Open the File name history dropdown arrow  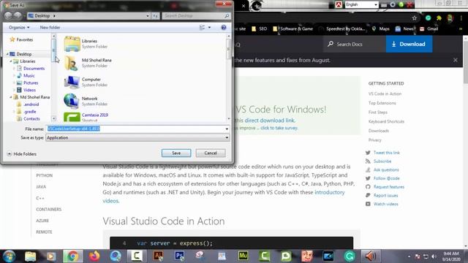tap(227, 129)
